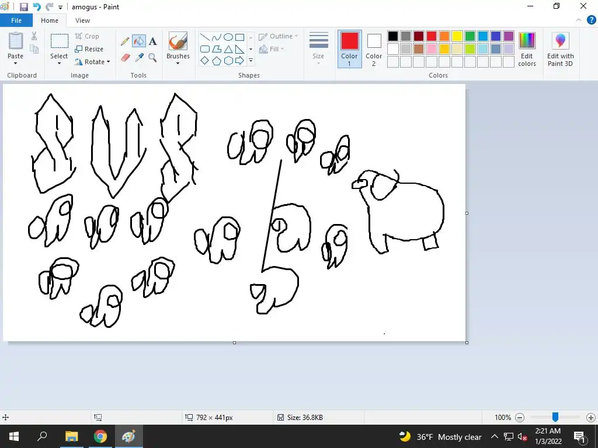This screenshot has width=598, height=448.
Task: Choose the Curve shape
Action: pyautogui.click(x=216, y=37)
